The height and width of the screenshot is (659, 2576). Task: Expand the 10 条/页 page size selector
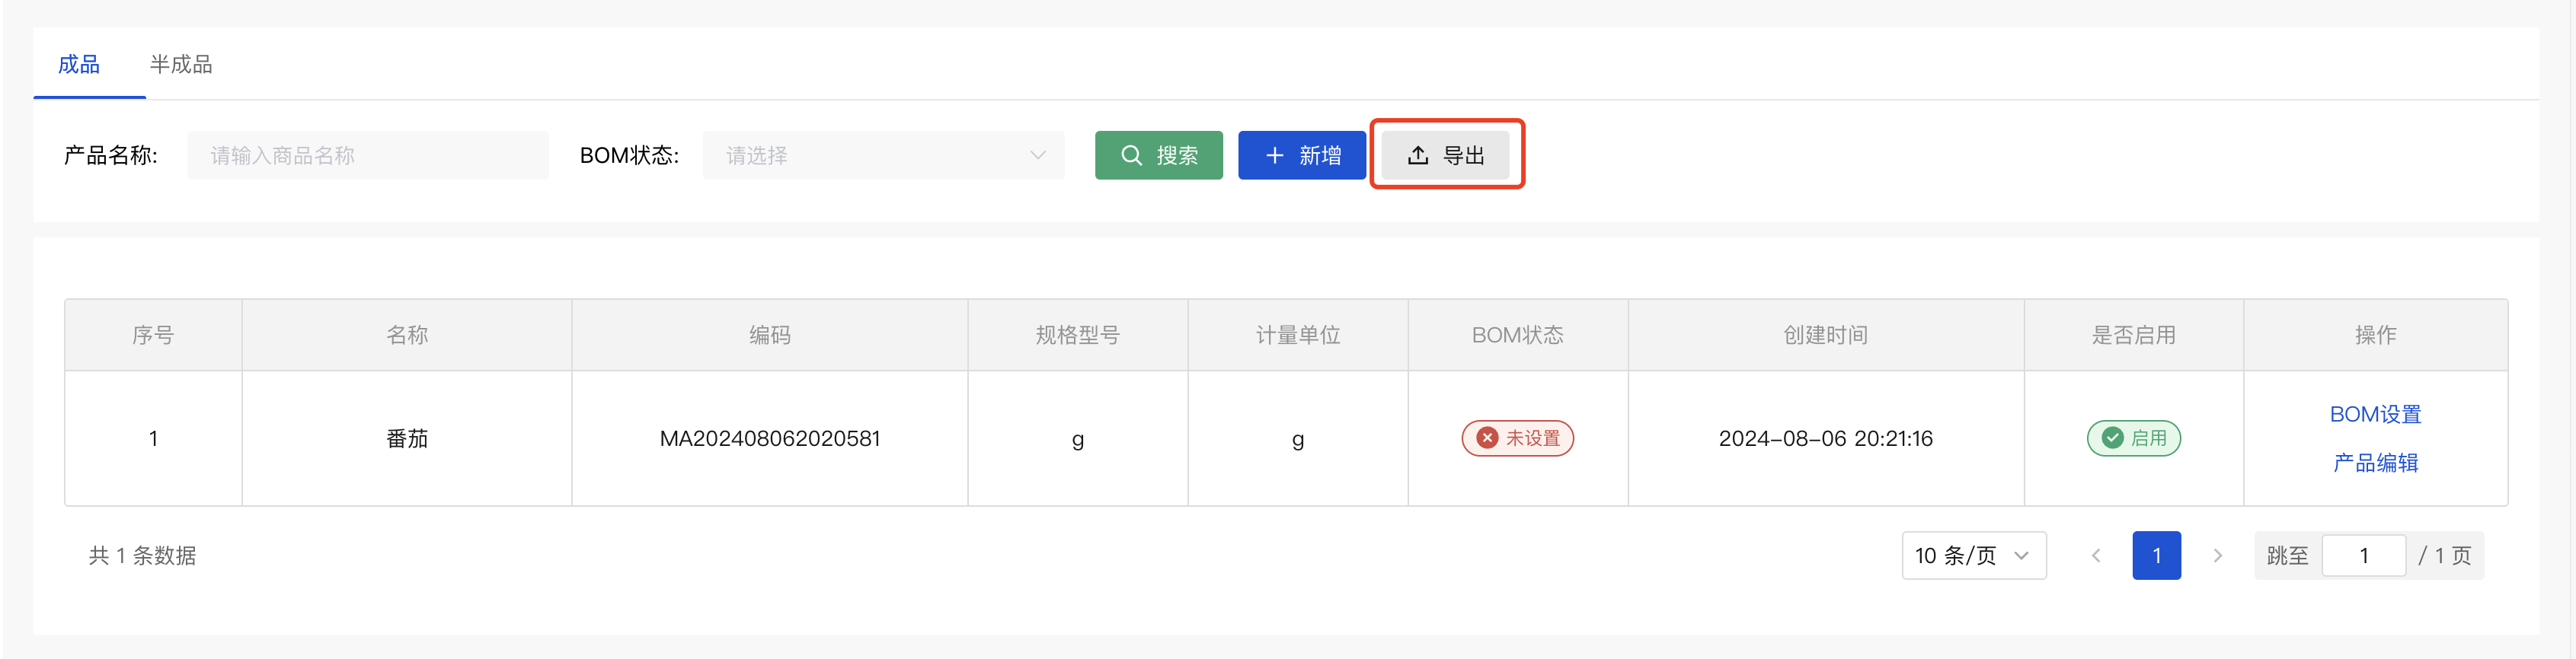1973,556
